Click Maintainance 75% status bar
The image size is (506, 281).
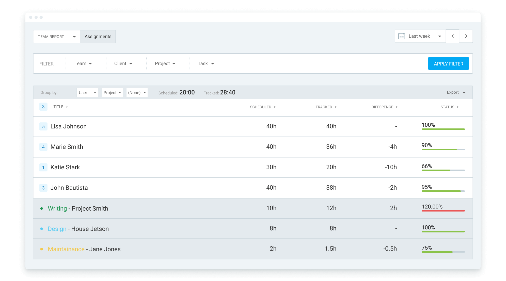[x=443, y=252]
